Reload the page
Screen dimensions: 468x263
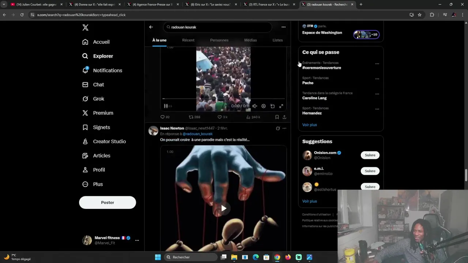(x=22, y=15)
